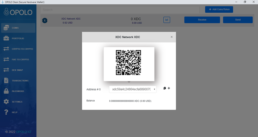Open the DEX Swap menu item
This screenshot has width=258, height=137.
pyautogui.click(x=17, y=70)
